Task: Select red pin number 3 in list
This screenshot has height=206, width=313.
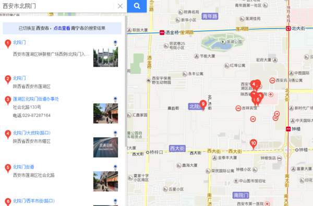Action: tap(8, 100)
